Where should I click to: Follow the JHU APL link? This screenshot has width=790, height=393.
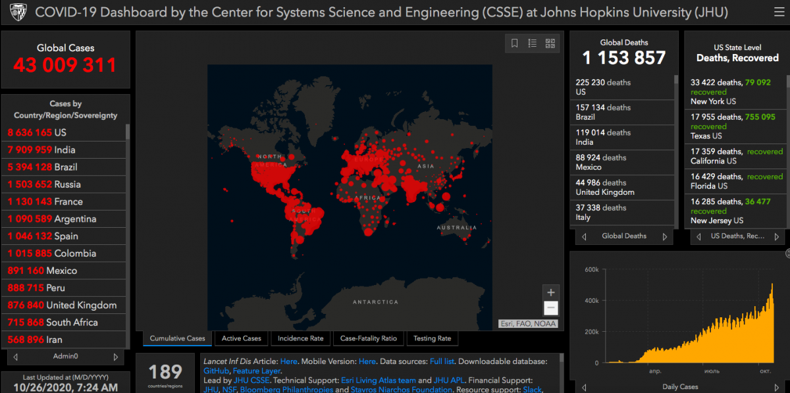tap(450, 380)
